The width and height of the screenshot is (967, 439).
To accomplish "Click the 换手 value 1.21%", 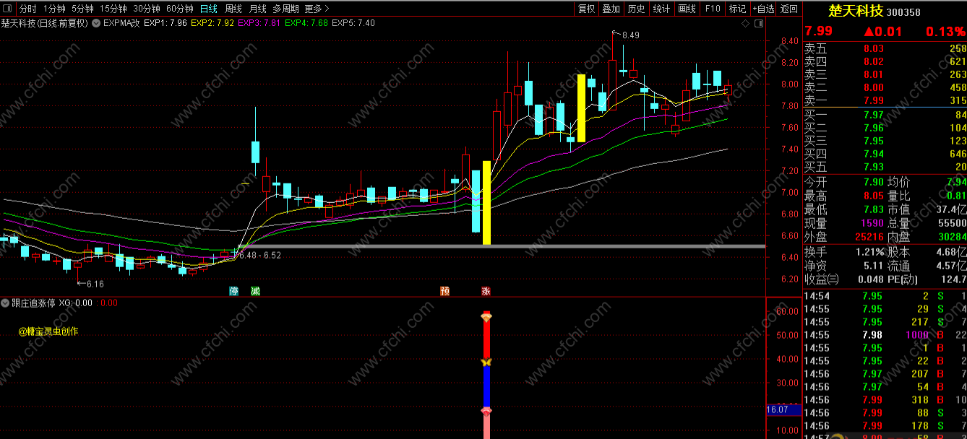I will [x=869, y=252].
